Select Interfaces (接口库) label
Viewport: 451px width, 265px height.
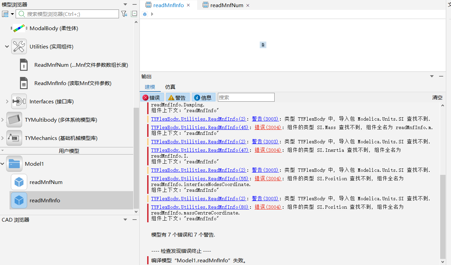coord(52,102)
